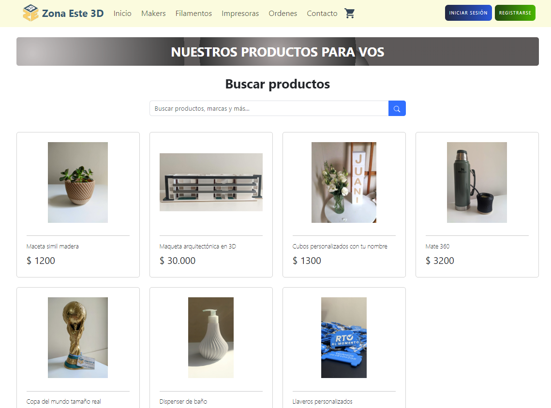Screen dimensions: 551x408
Task: Open the Makers menu item
Action: 153,14
